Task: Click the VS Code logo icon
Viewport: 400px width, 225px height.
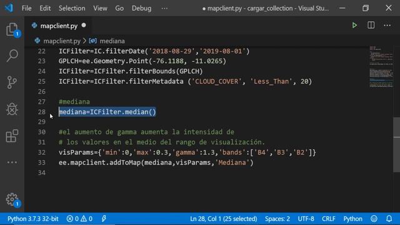Action: pyautogui.click(x=9, y=8)
